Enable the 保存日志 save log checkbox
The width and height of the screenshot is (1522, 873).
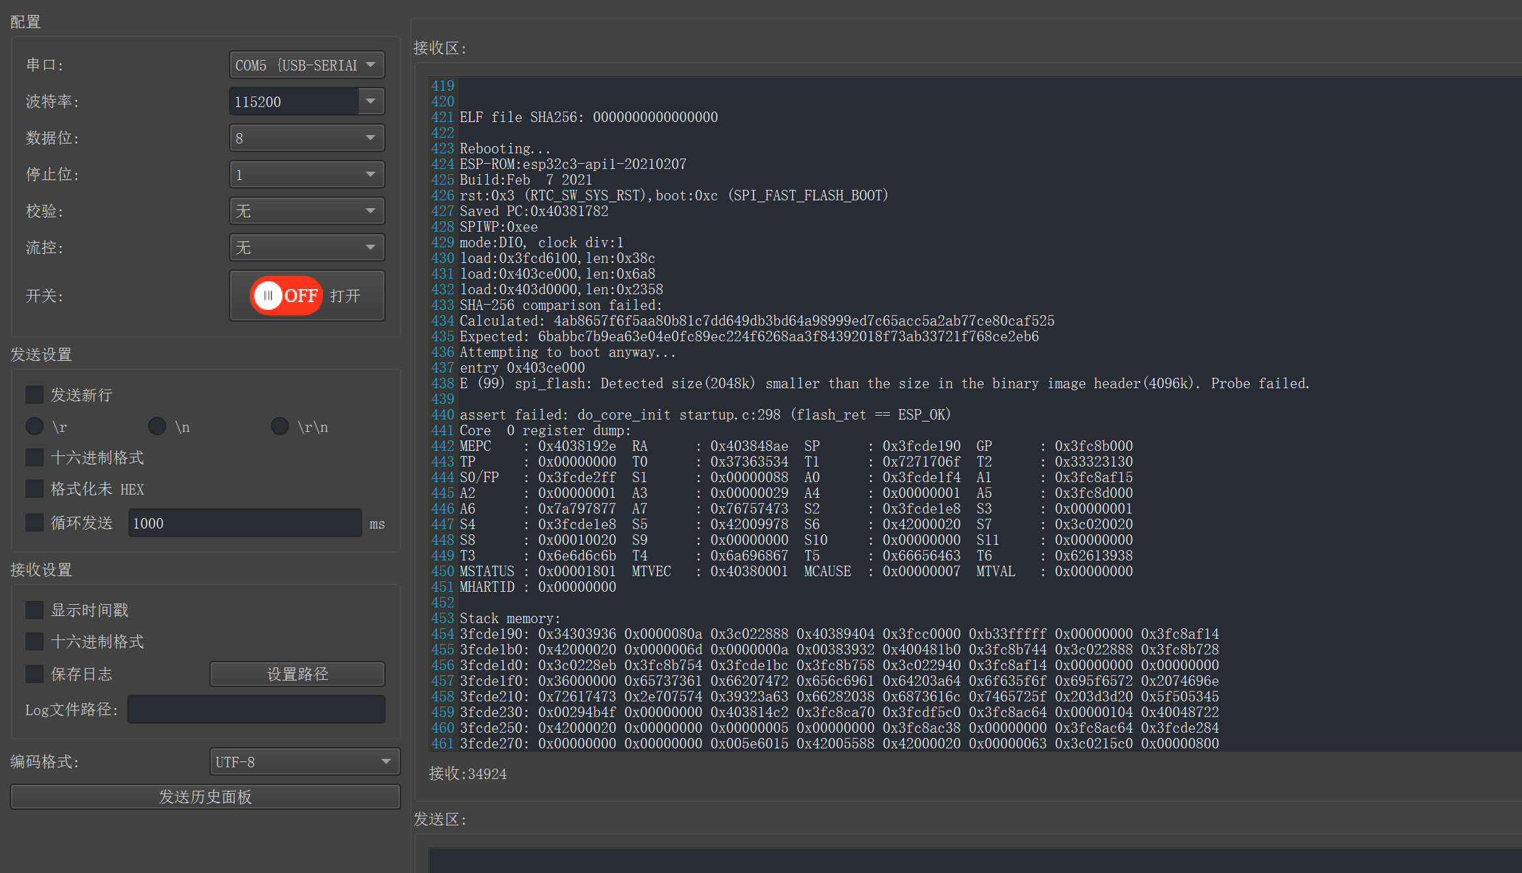tap(35, 673)
